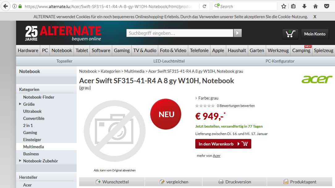Click the Pocket save icon

(x=327, y=6)
